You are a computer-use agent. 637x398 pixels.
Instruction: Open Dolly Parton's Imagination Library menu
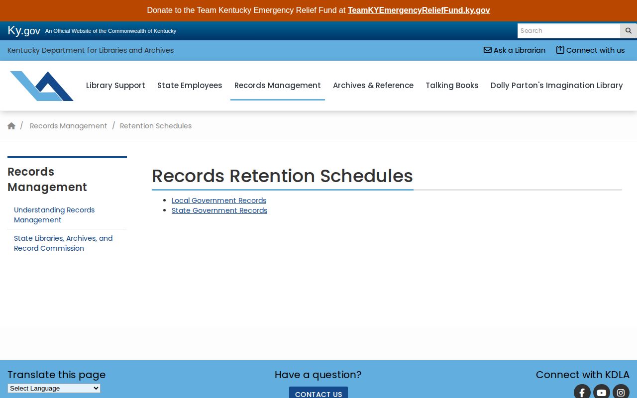click(557, 86)
